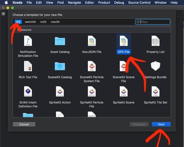The image size is (184, 147).
Task: Select the GPX File template icon
Action: pyautogui.click(x=124, y=41)
